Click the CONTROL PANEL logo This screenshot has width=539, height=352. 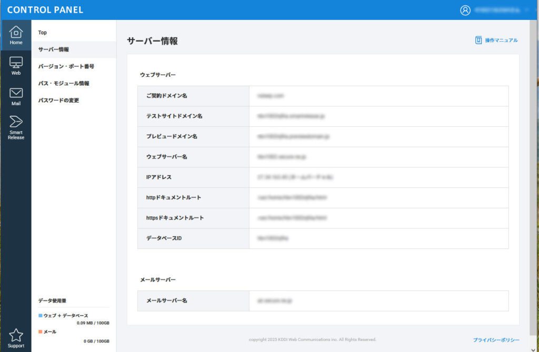point(45,10)
